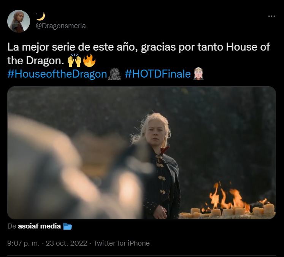Click the crescent moon display name
This screenshot has width=284, height=257.
(x=40, y=16)
